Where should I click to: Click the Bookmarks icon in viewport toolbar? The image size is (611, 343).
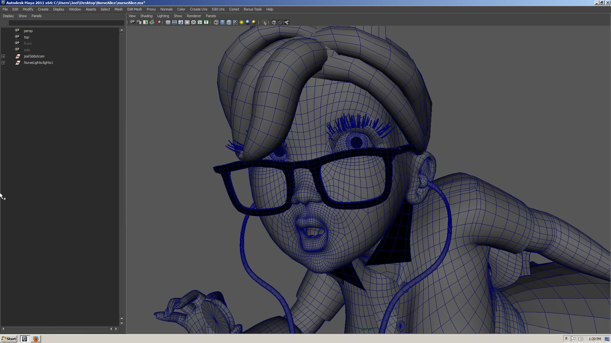pyautogui.click(x=145, y=22)
